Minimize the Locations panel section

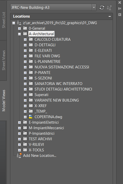(110, 16)
